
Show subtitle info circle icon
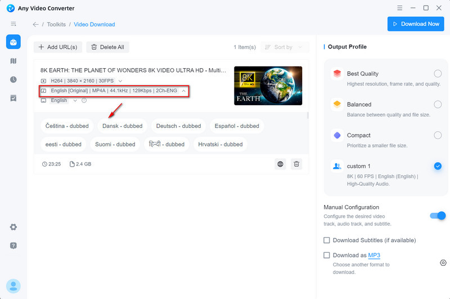pos(84,101)
